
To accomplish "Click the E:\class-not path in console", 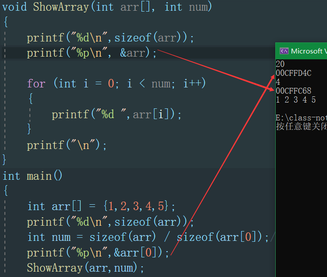I will click(302, 118).
